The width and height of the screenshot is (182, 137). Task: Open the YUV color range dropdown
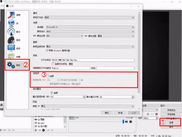(x=116, y=36)
